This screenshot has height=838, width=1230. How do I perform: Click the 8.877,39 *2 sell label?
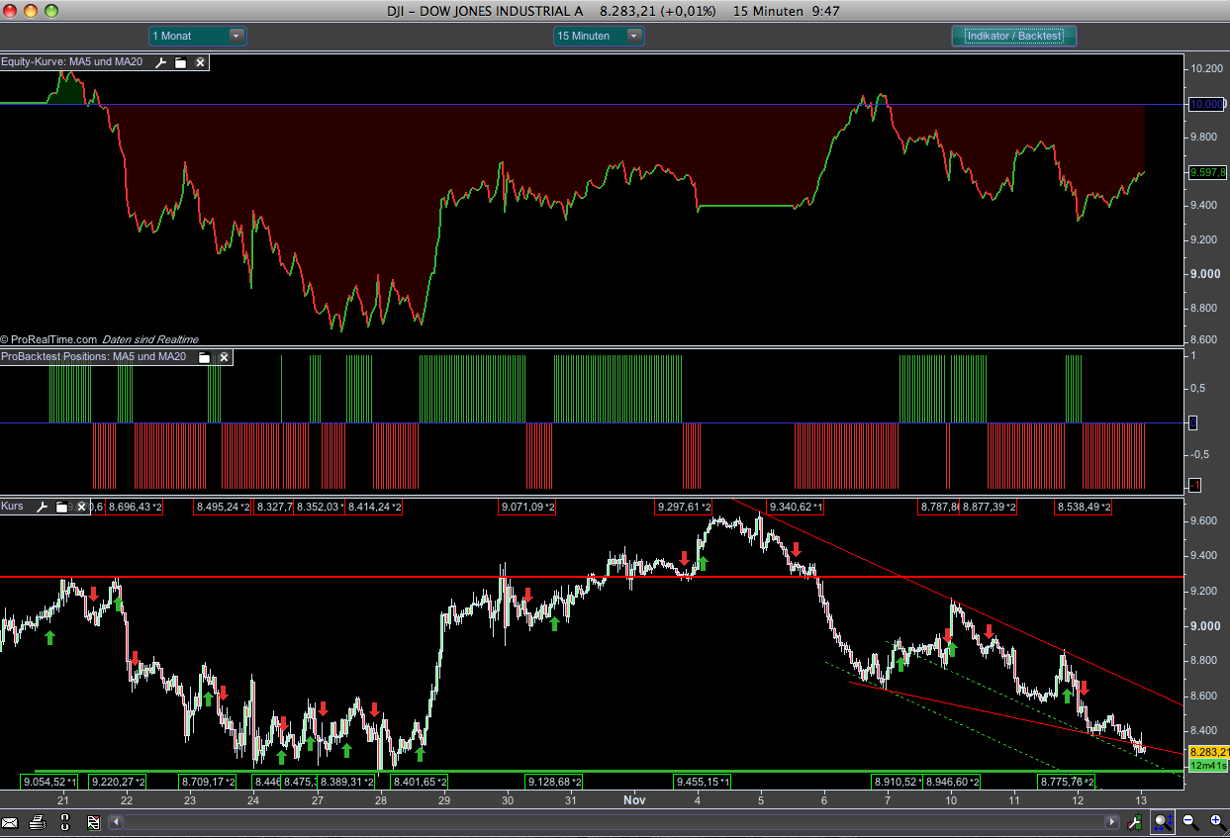[x=989, y=507]
